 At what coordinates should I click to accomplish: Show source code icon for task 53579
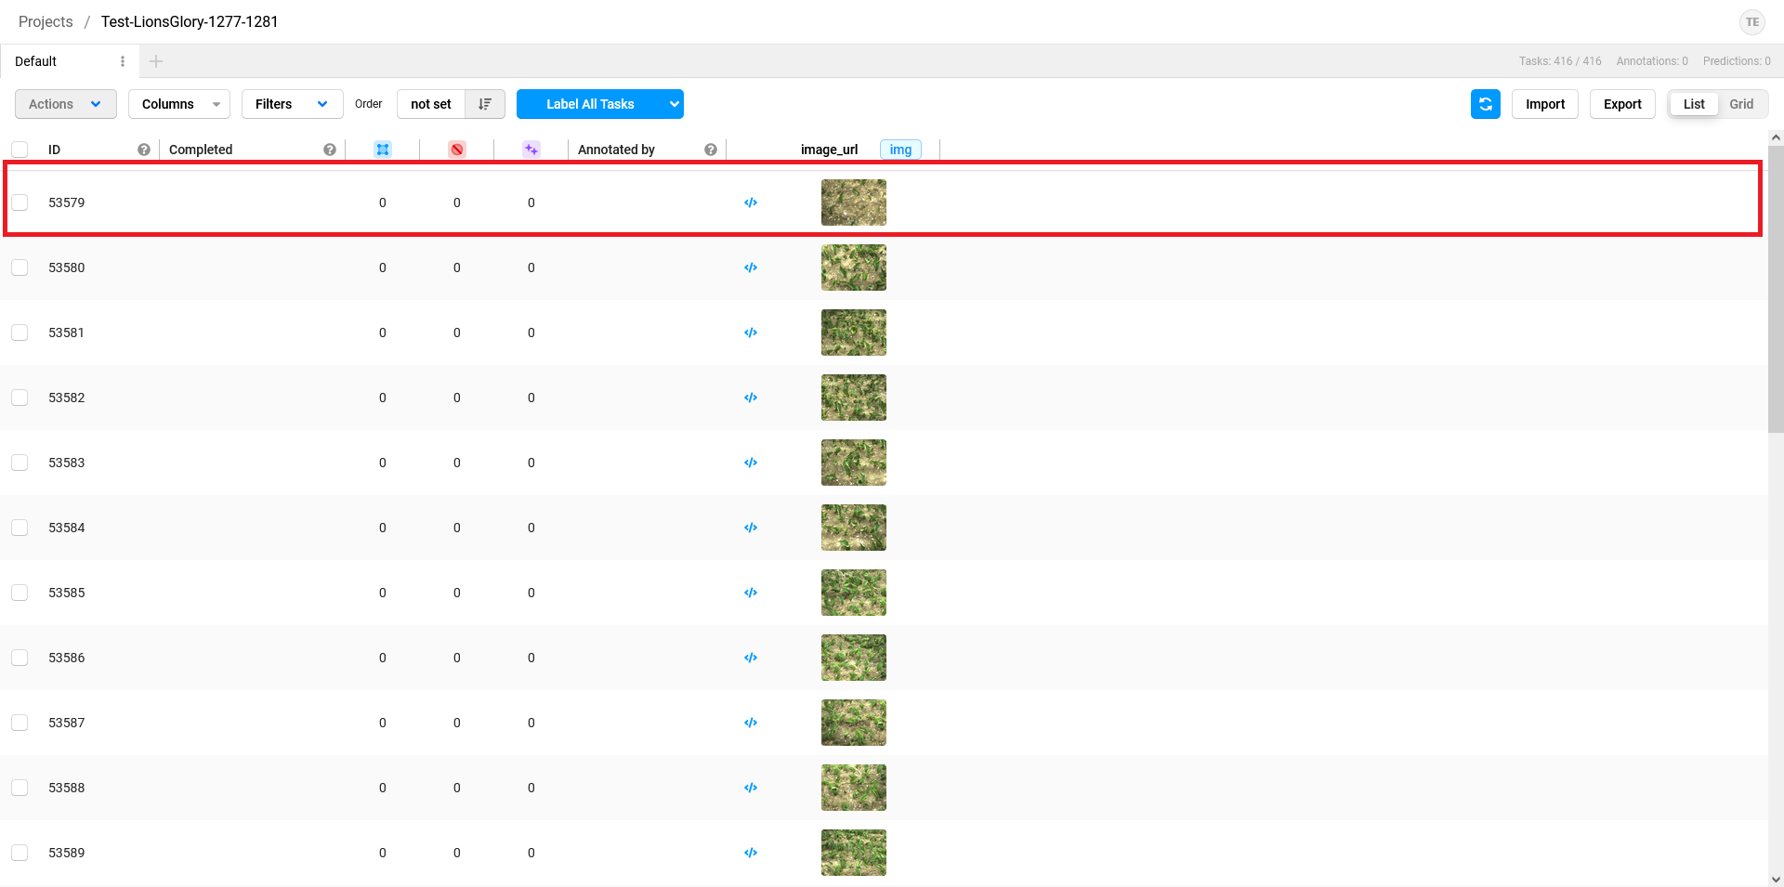751,202
